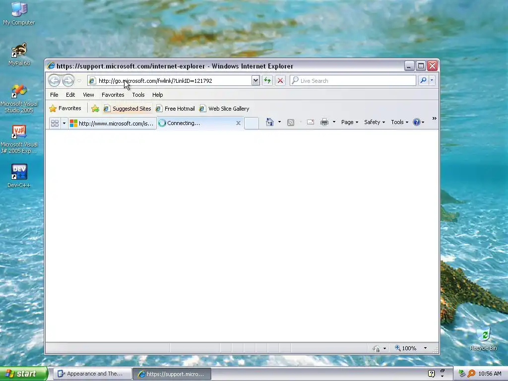
Task: Click the orange magnifier tray icon
Action: 471,374
